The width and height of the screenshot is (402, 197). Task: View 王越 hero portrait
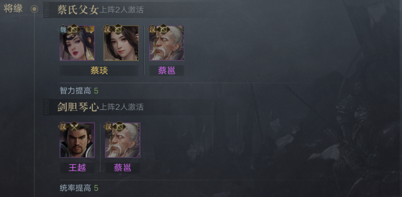[x=77, y=140]
